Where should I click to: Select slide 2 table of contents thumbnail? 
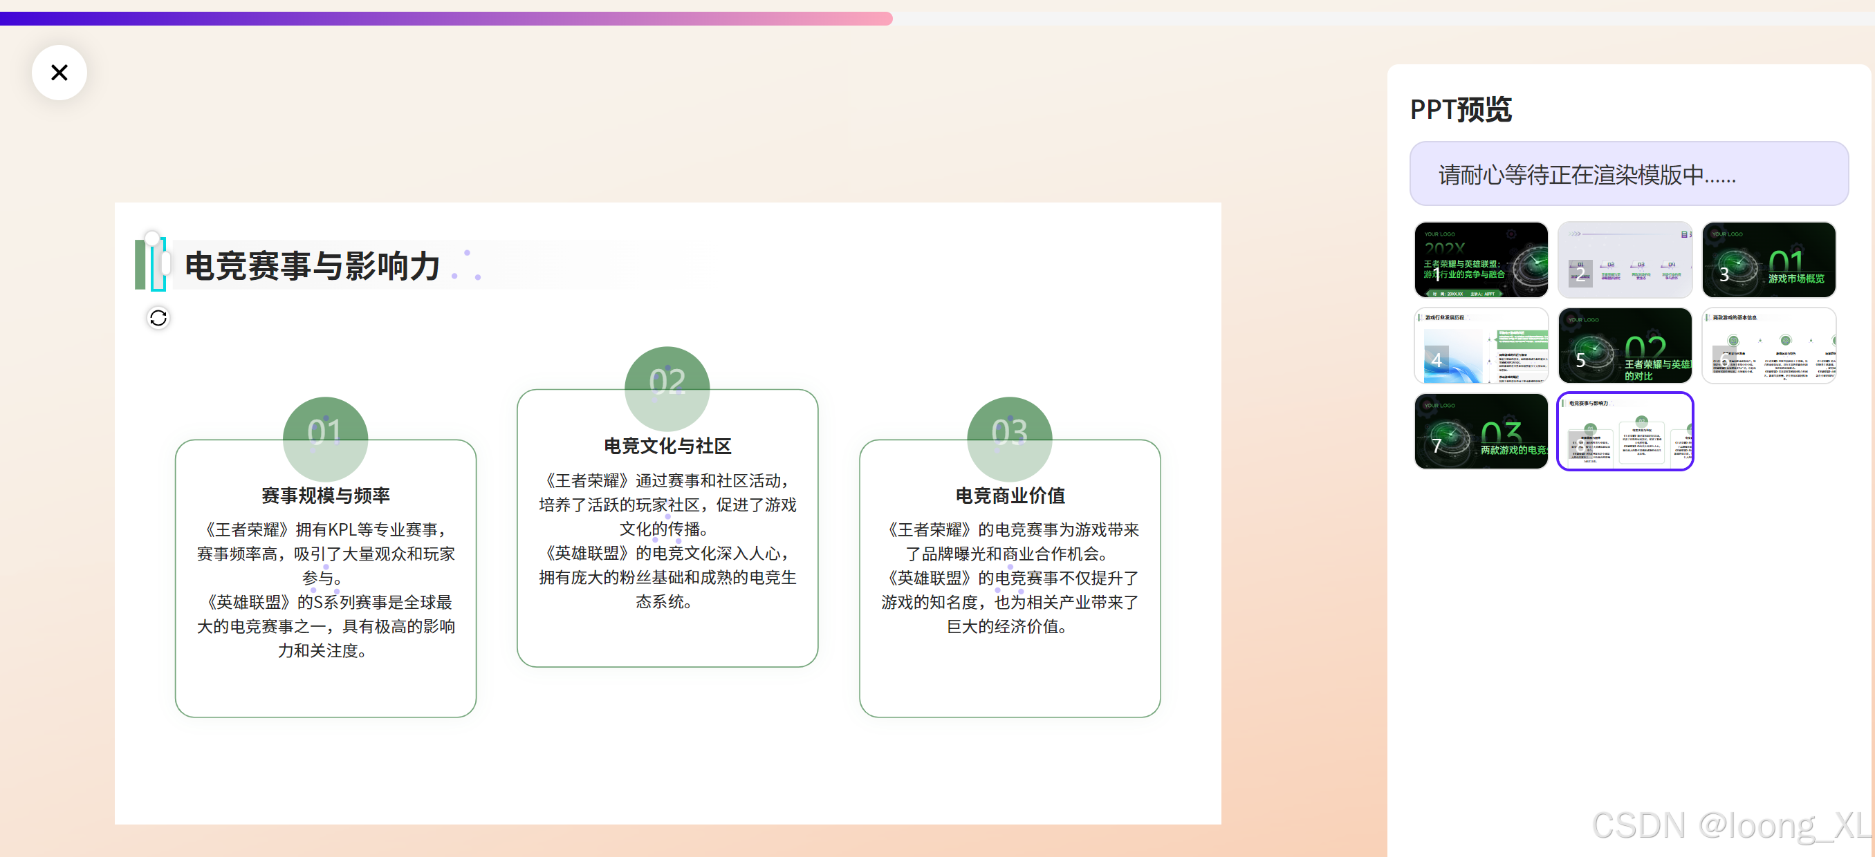pos(1625,260)
